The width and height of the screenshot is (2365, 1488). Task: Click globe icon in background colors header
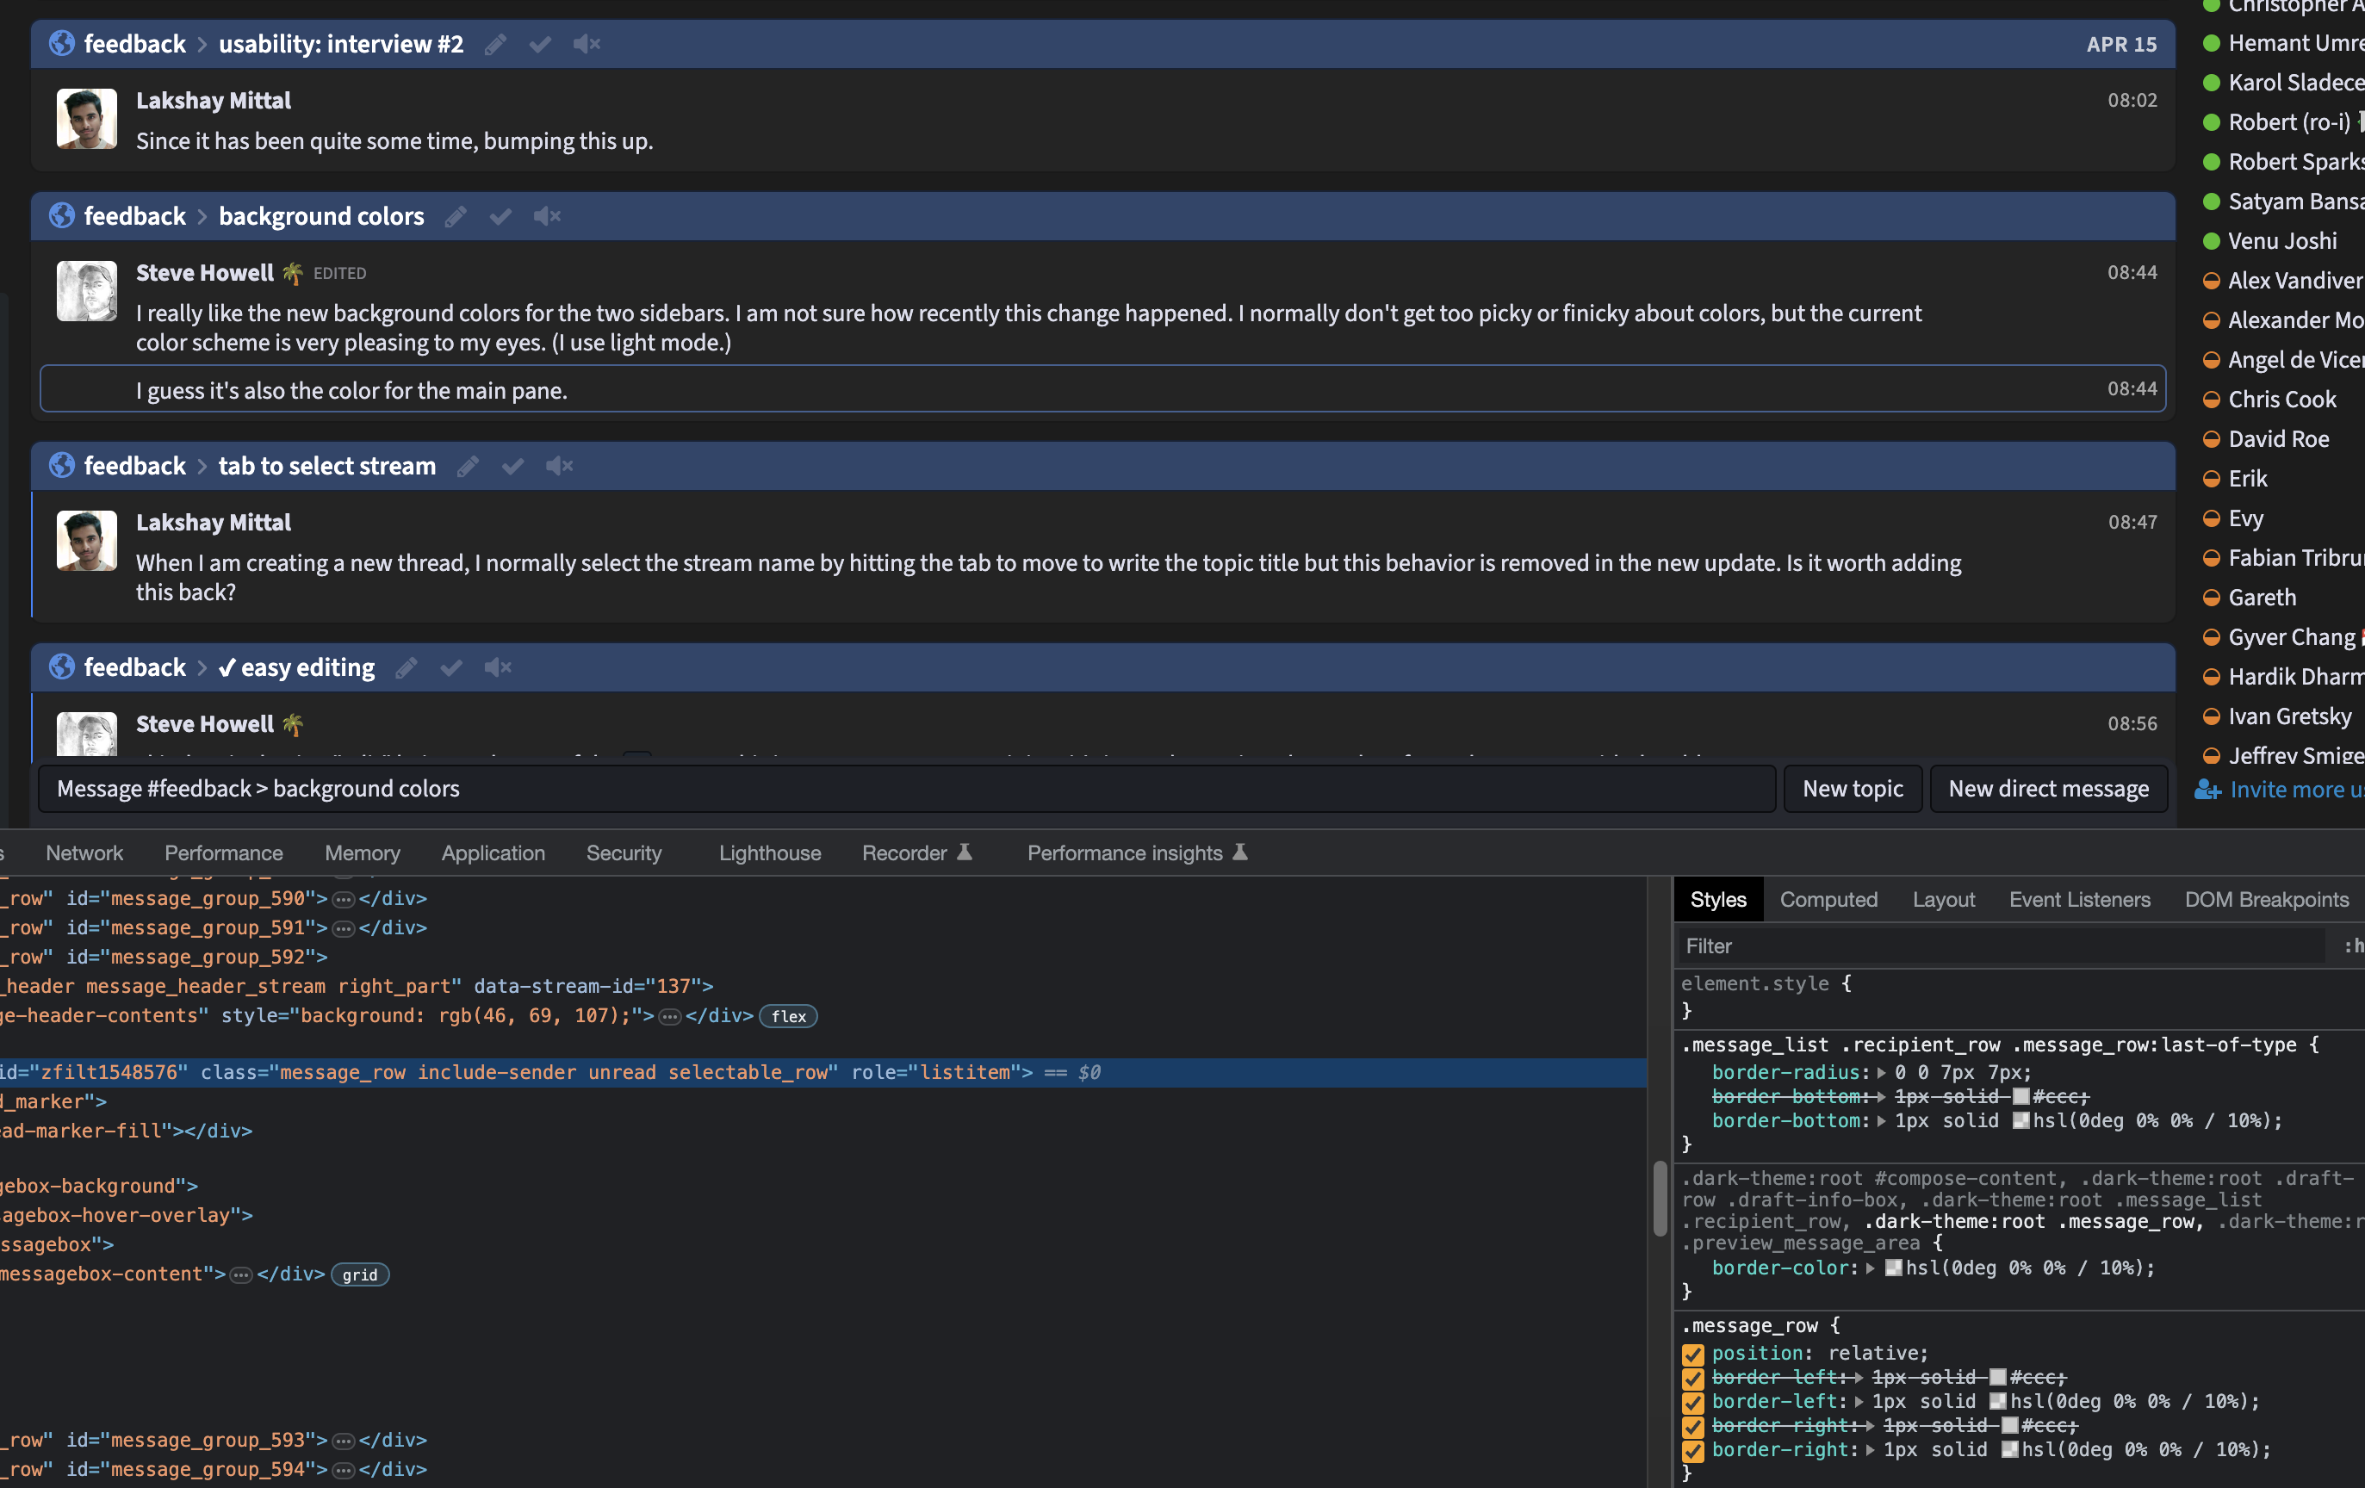click(x=62, y=215)
